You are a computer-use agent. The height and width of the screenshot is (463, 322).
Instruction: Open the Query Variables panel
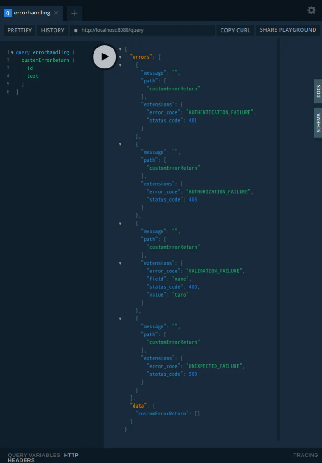point(34,456)
